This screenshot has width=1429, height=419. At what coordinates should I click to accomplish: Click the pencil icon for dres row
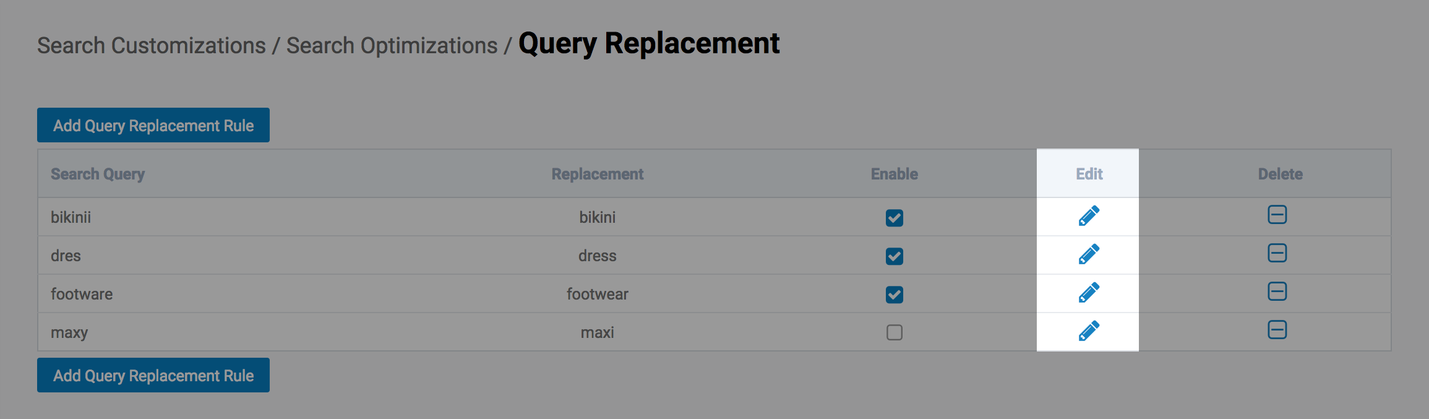coord(1089,254)
